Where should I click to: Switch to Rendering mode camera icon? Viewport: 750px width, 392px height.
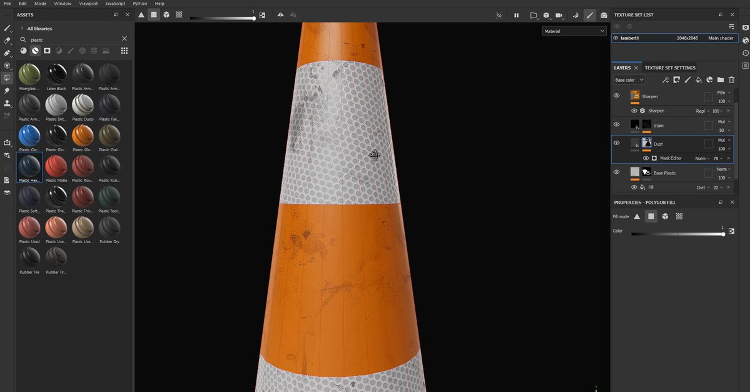(604, 15)
